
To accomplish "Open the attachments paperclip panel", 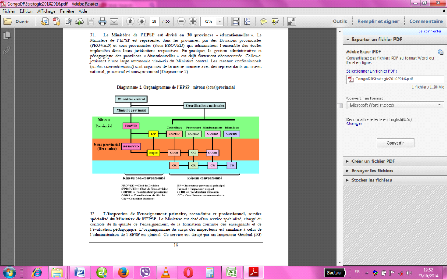I will (6, 49).
